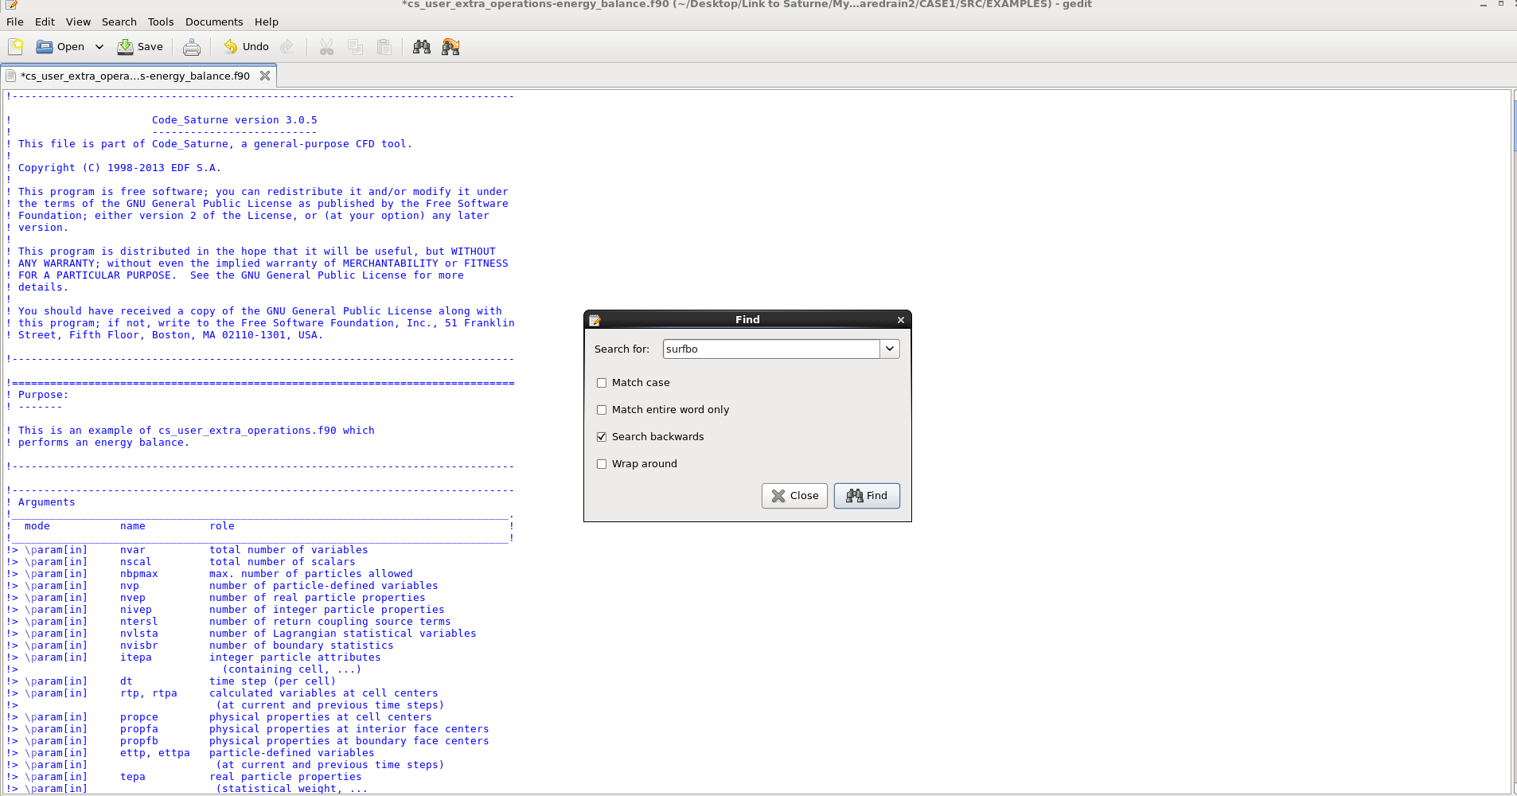This screenshot has width=1517, height=796.
Task: Open Find with the binoculars toolbar icon
Action: (x=422, y=48)
